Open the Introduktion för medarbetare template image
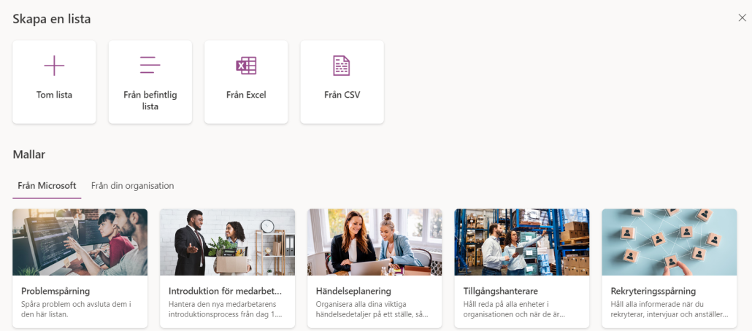This screenshot has height=331, width=752. tap(227, 242)
